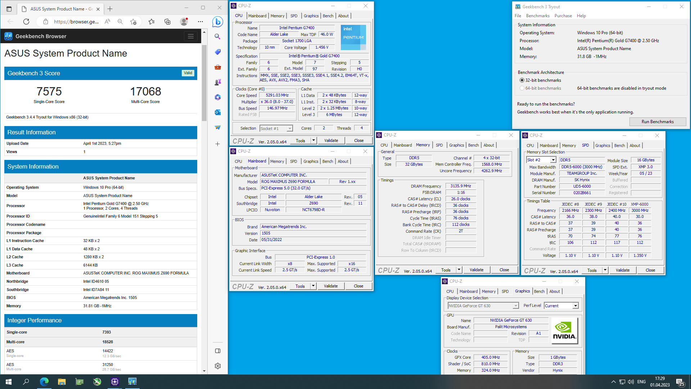Open the Benchmarks menu in Geekbench
This screenshot has width=691, height=389.
pos(538,16)
